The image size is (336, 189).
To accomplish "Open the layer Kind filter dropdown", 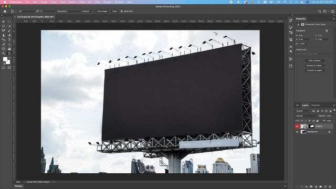I will pos(303,111).
